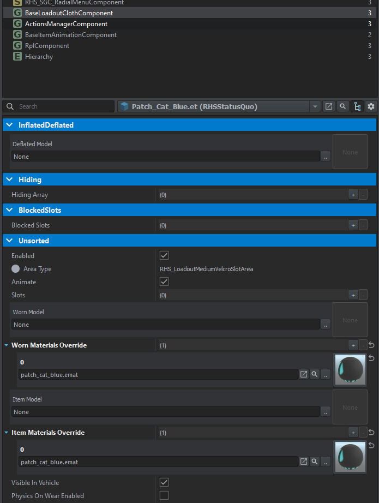Open the Worn Materials Override material file
The width and height of the screenshot is (379, 503).
tap(304, 374)
